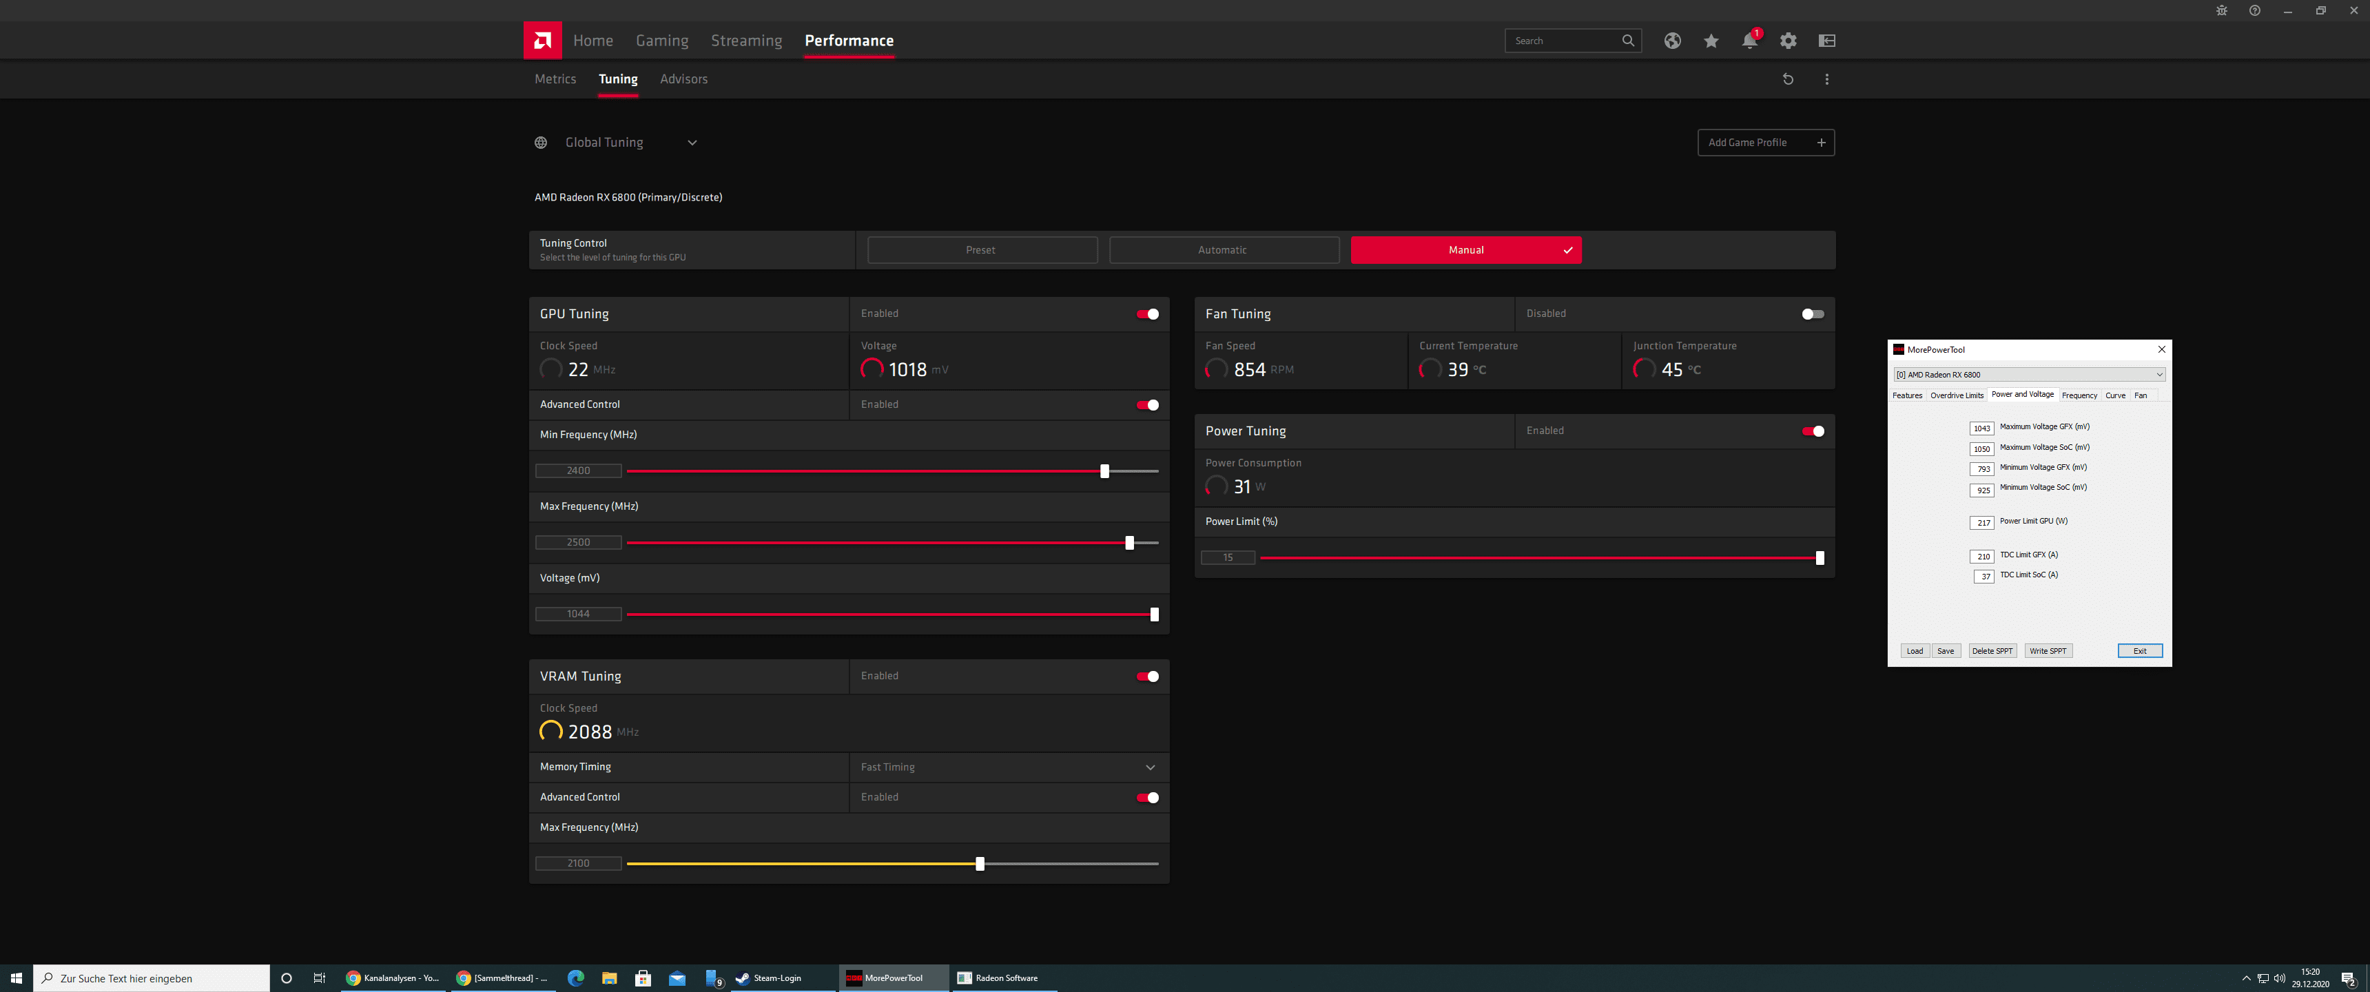Open File Explorer from taskbar
Image resolution: width=2370 pixels, height=992 pixels.
tap(609, 978)
